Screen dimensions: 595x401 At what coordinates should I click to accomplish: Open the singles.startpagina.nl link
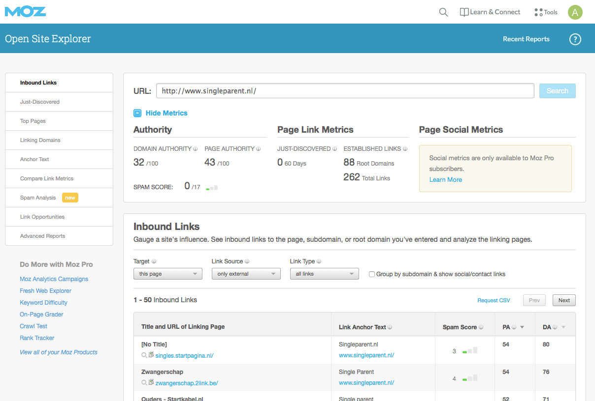tap(184, 356)
